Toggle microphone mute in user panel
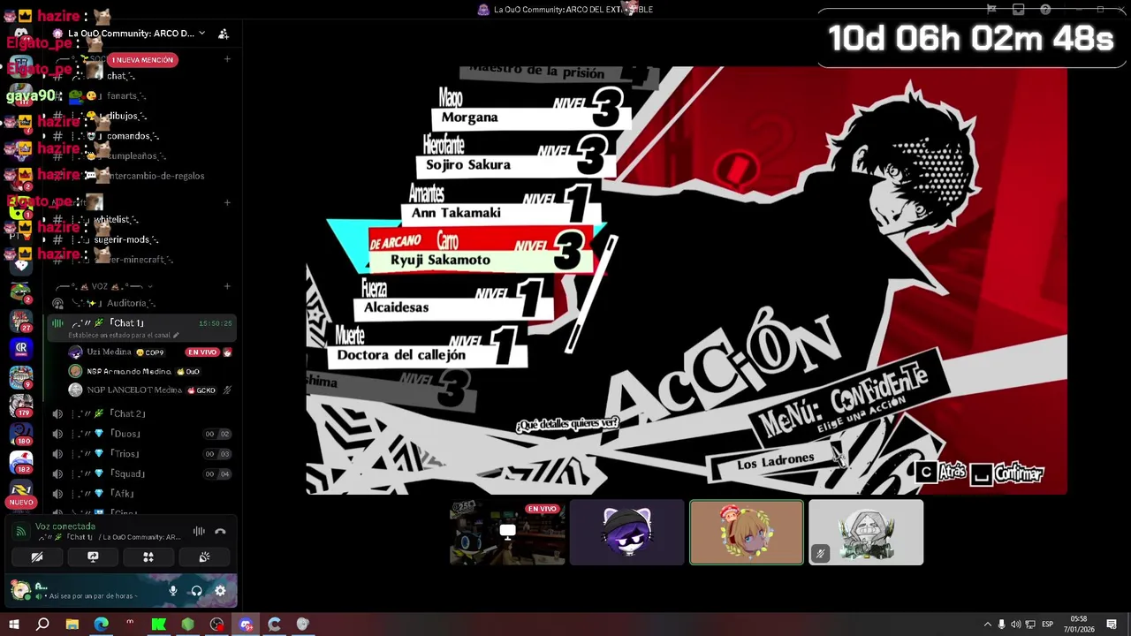Screen dimensions: 1131x636 pyautogui.click(x=173, y=591)
